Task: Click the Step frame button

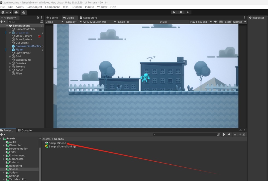Action: [x=188, y=12]
